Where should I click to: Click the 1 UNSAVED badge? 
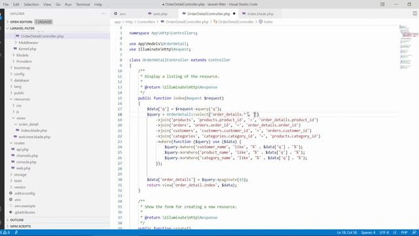(44, 22)
